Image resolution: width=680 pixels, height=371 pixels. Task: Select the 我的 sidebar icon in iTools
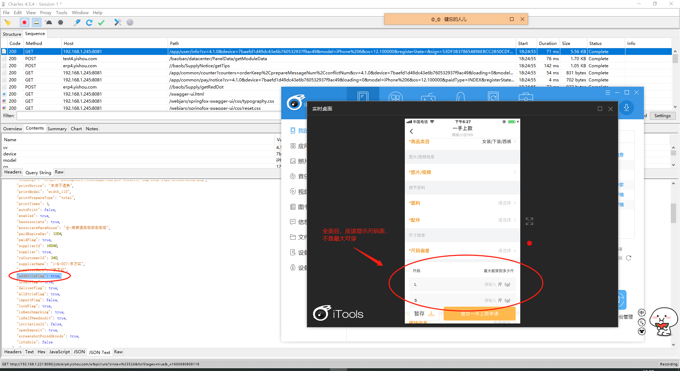(x=293, y=131)
